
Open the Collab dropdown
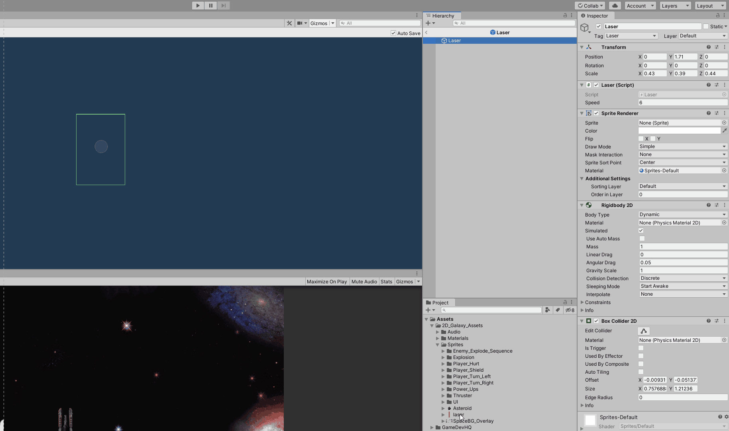[590, 6]
